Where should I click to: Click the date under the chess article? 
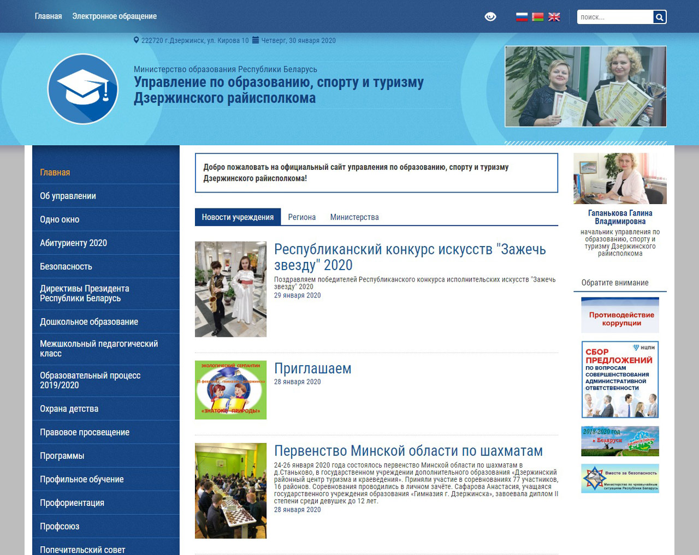pyautogui.click(x=297, y=510)
